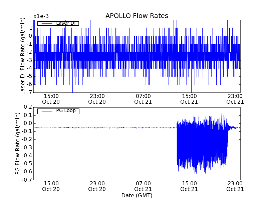
Task: Click the 15:00 Oct 20 tick on top plot
Action: [x=51, y=99]
